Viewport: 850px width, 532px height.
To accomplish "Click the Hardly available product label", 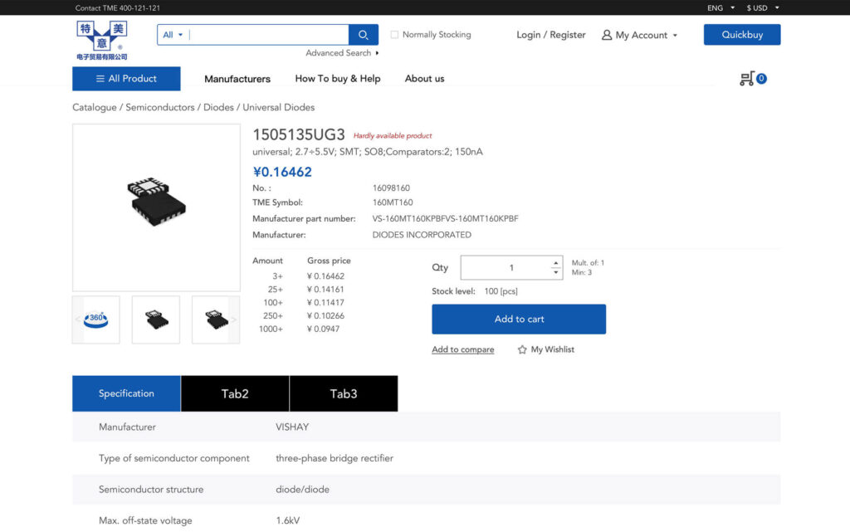I will coord(393,135).
